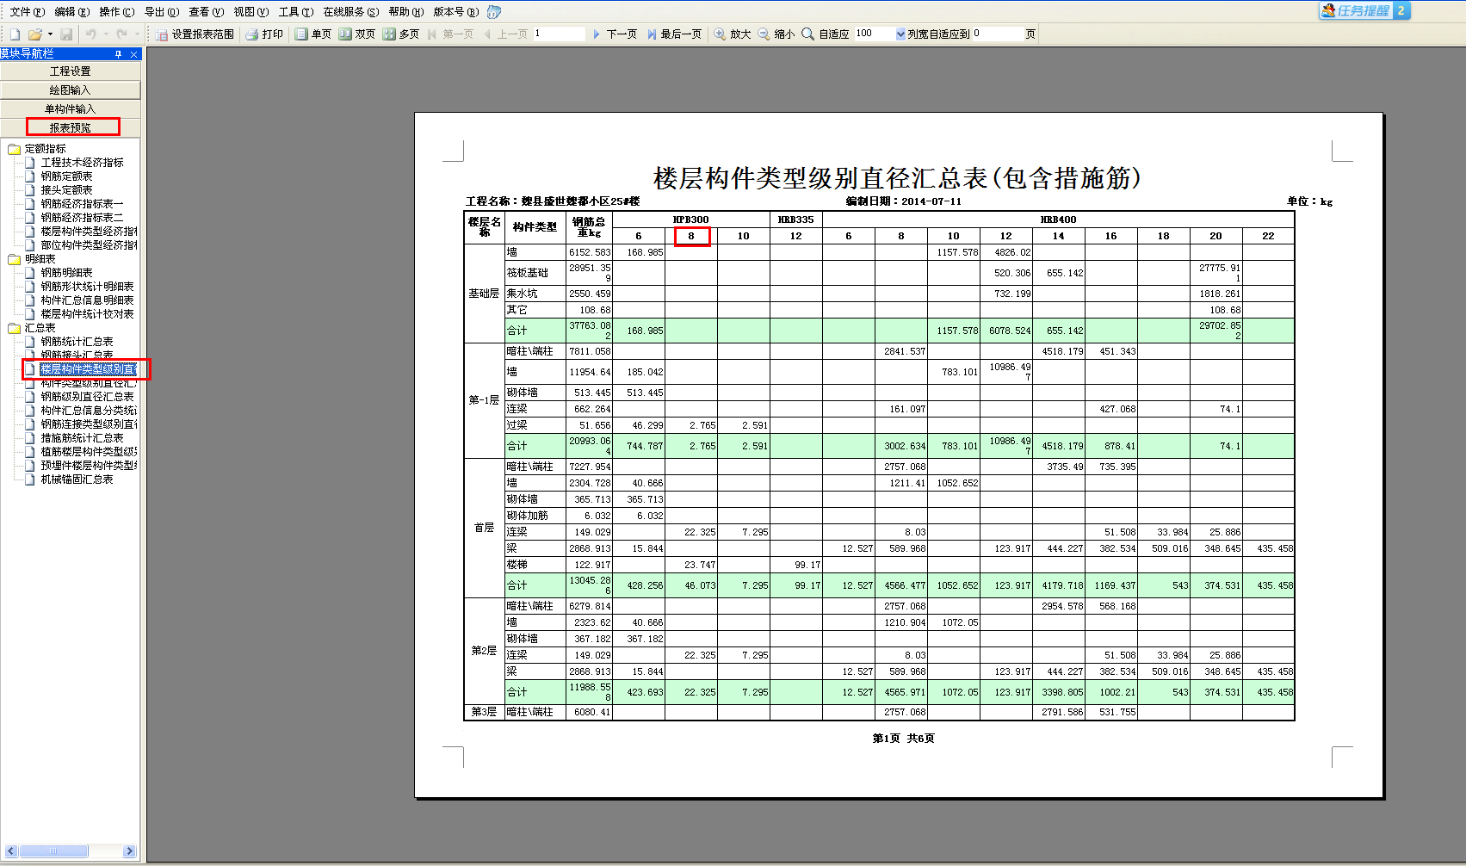
Task: Collapse the 定额指标 folder
Action: click(15, 149)
